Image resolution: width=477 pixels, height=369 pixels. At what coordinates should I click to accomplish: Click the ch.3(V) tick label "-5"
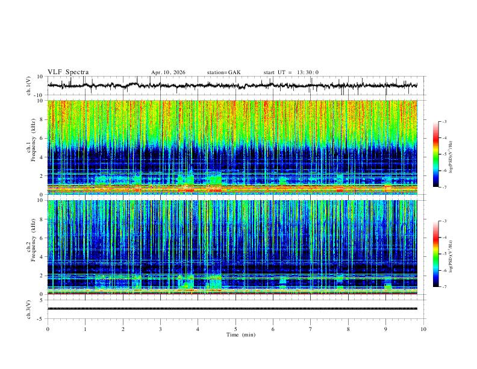click(x=40, y=319)
